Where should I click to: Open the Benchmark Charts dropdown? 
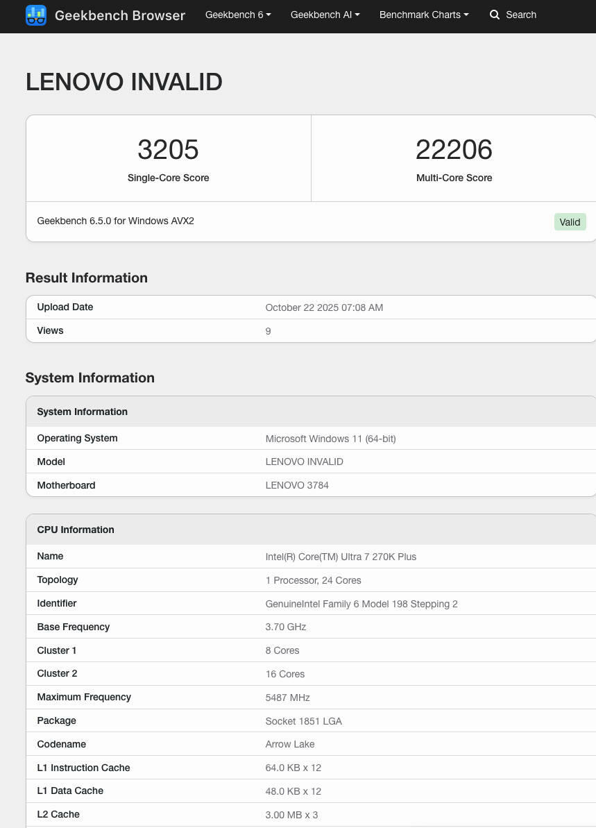pos(423,15)
